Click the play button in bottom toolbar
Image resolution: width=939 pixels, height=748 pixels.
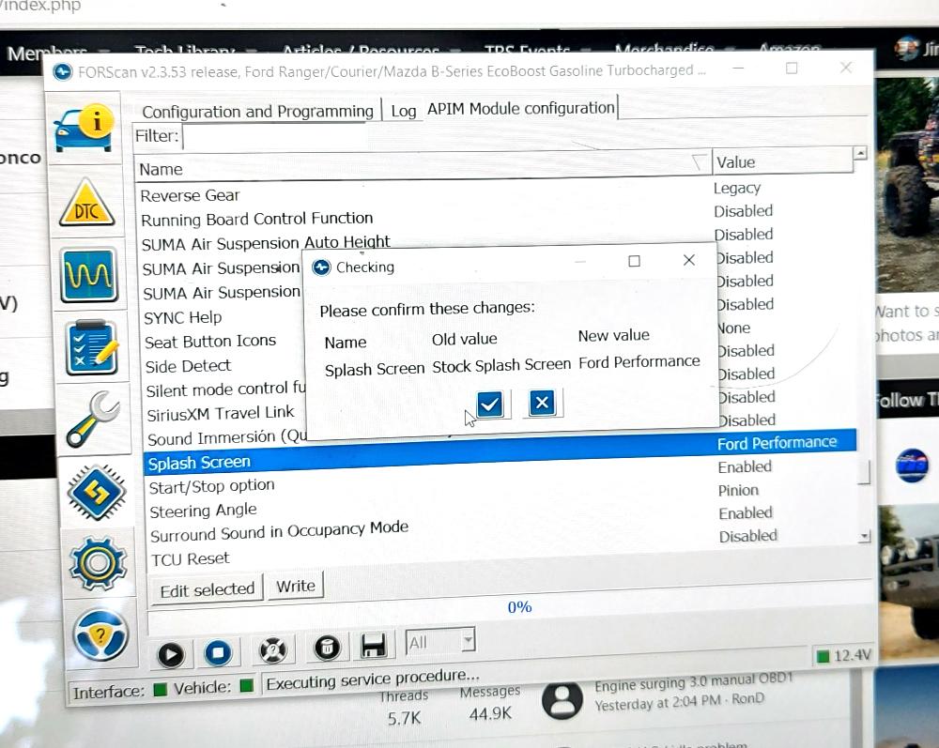pos(171,652)
